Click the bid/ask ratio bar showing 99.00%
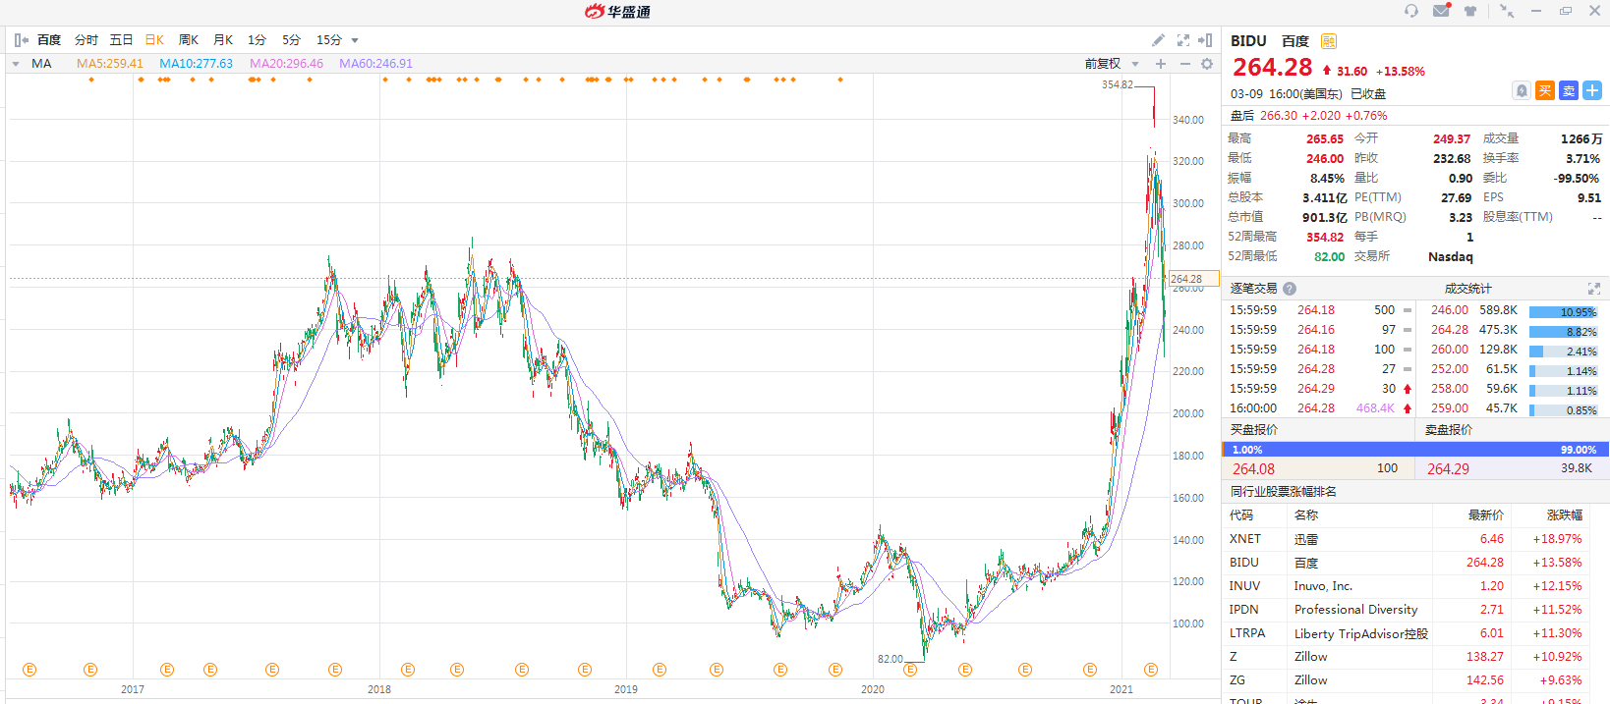 click(1415, 450)
